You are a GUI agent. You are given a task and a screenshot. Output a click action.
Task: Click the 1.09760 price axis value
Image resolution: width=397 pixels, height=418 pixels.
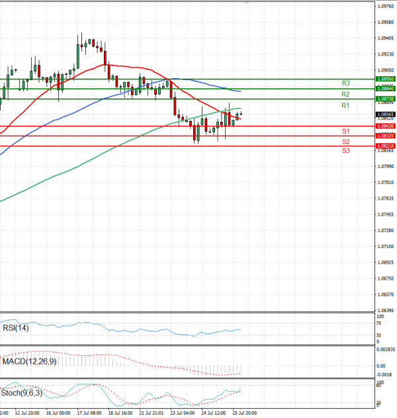tap(386, 6)
